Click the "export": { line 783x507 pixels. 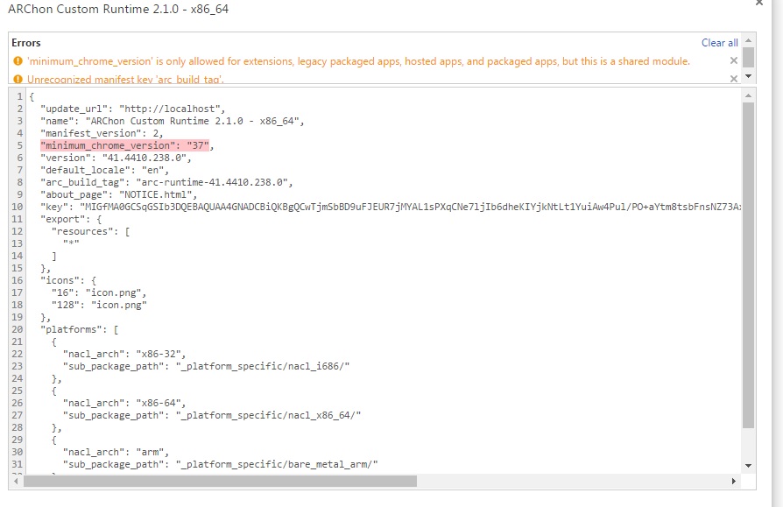click(x=71, y=219)
